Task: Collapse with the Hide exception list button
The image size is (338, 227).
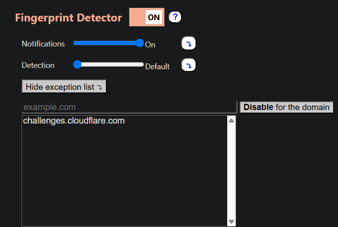Action: (x=64, y=87)
